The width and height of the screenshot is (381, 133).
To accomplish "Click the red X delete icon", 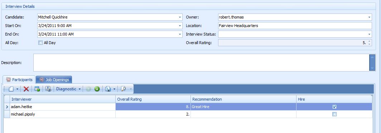I will 26,89.
